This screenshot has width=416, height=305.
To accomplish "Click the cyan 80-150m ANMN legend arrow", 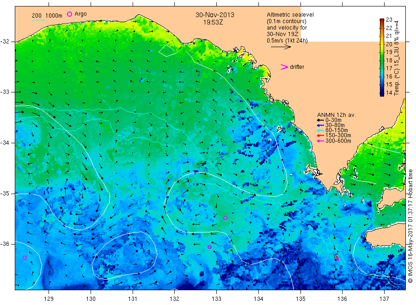I will pyautogui.click(x=320, y=130).
